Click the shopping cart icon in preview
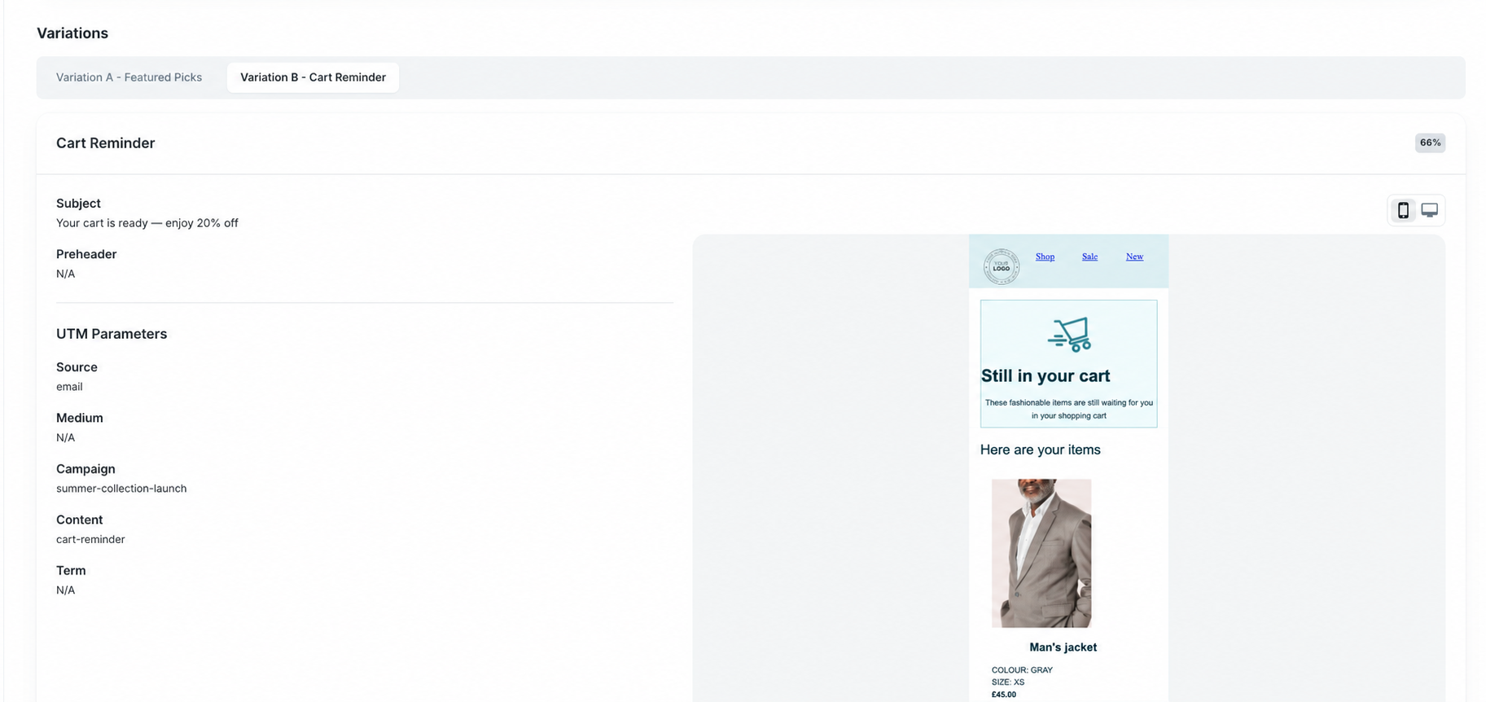 (x=1069, y=335)
